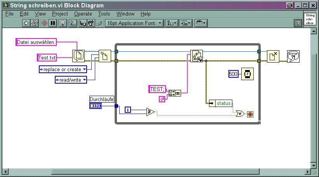The width and height of the screenshot is (319, 177).
Task: Open the Reorder dropdown
Action: (201, 23)
